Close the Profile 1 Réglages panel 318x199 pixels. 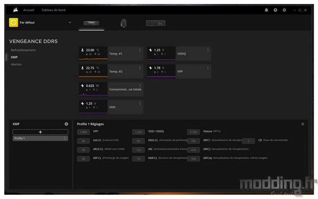tap(302, 124)
